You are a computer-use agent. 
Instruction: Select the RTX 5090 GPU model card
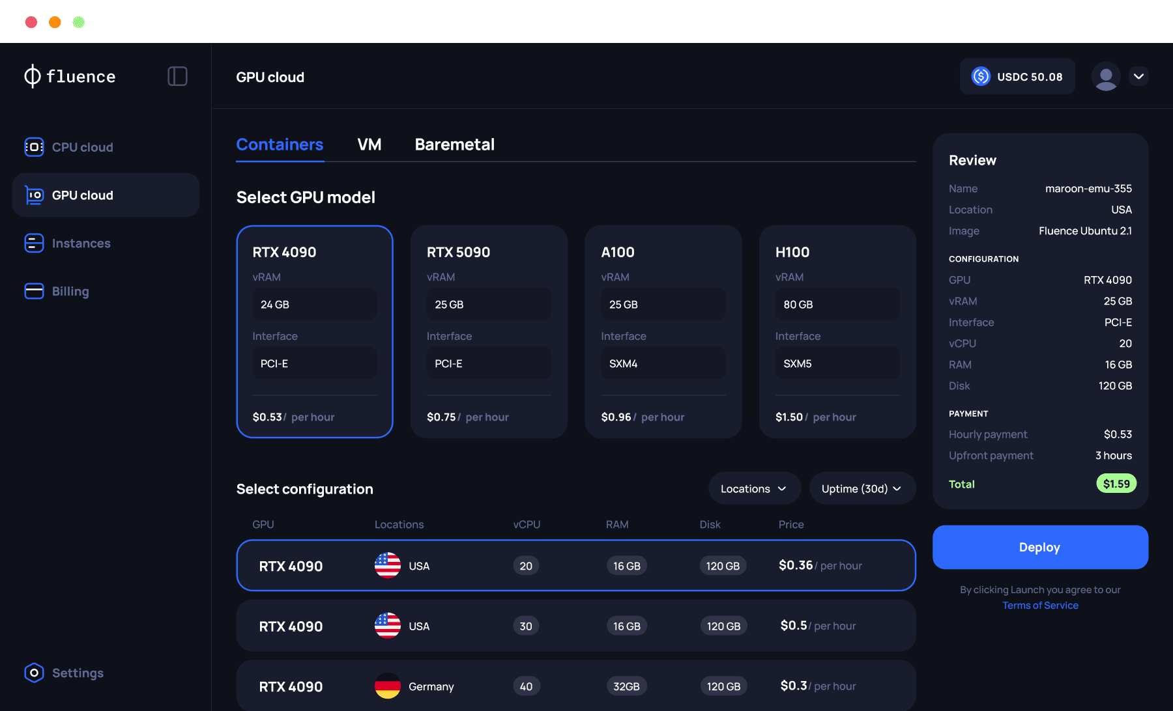[489, 331]
